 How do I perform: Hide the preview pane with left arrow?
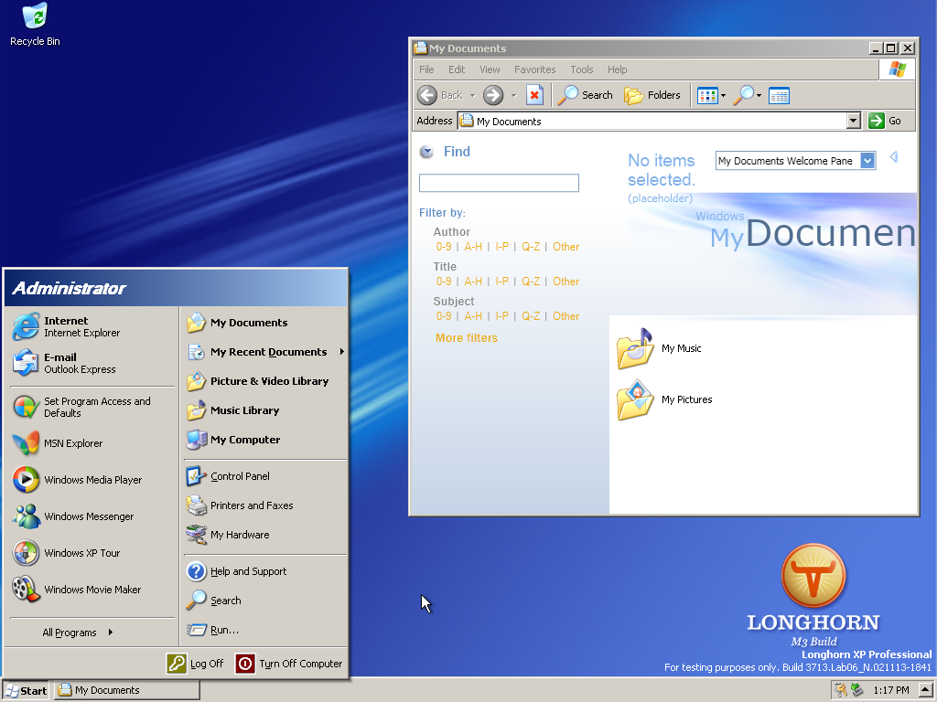pos(893,157)
